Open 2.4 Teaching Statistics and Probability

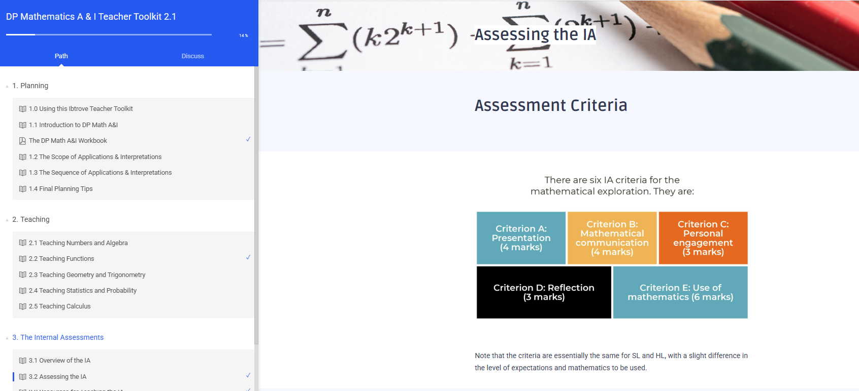83,291
